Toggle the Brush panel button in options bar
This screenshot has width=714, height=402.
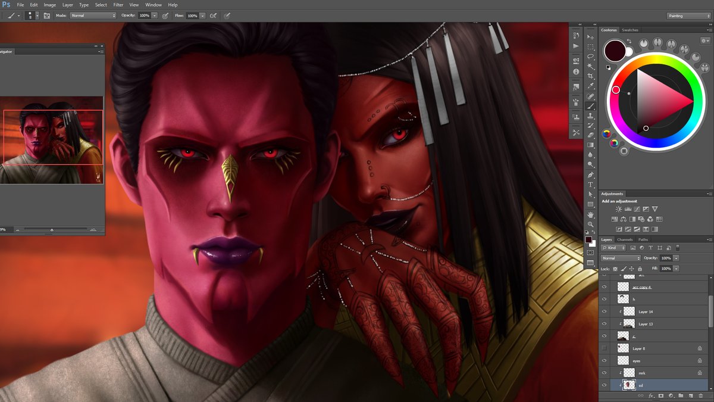(46, 15)
